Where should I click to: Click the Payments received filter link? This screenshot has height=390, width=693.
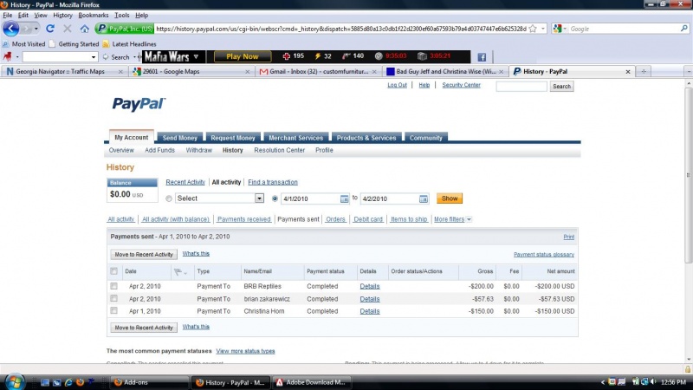coord(244,219)
